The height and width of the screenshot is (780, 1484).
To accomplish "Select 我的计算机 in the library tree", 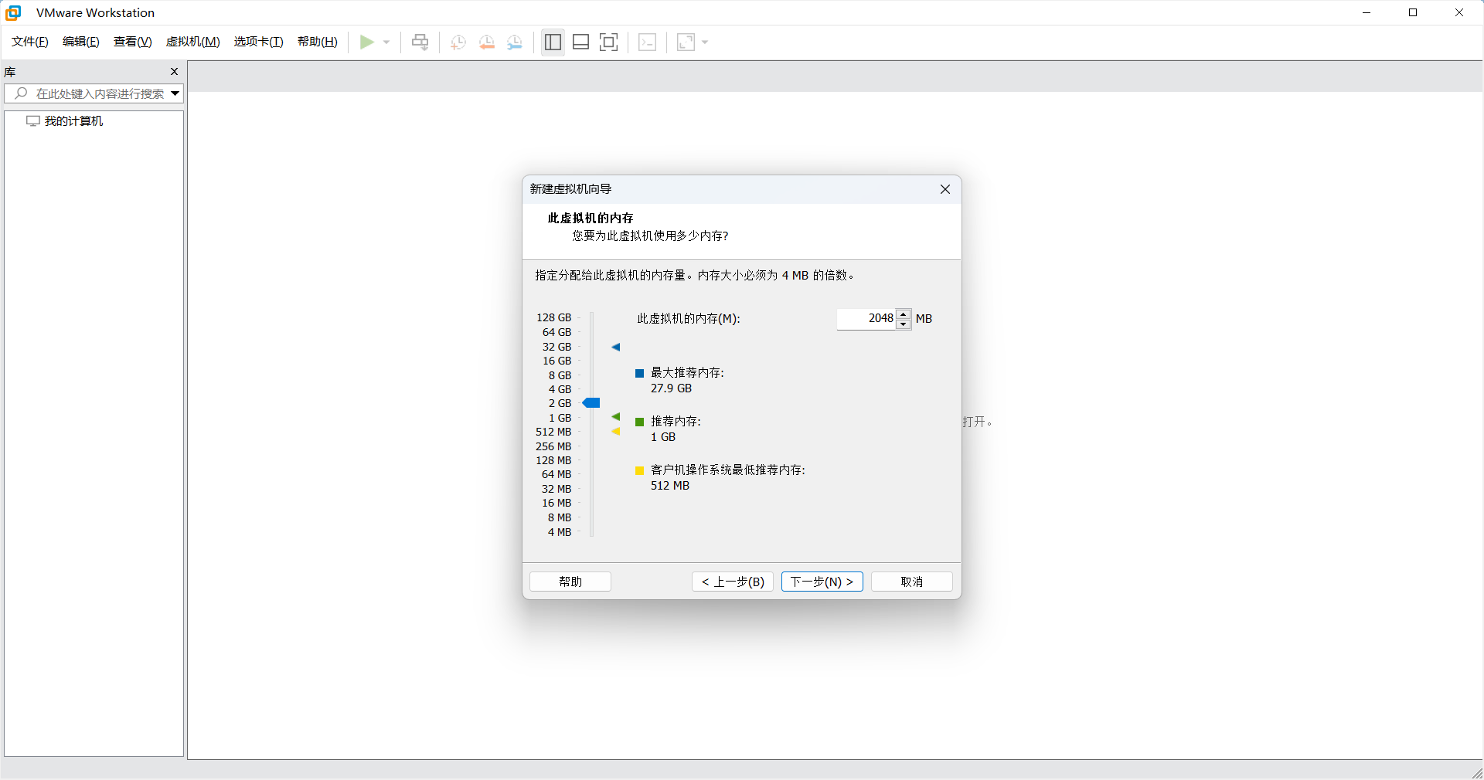I will pos(73,121).
